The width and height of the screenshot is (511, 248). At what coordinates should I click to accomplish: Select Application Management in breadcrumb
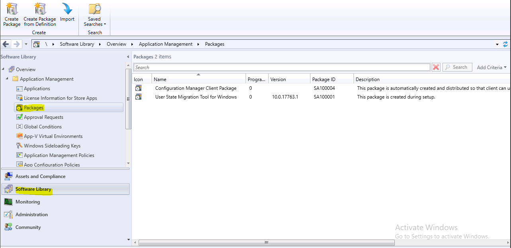tap(166, 44)
